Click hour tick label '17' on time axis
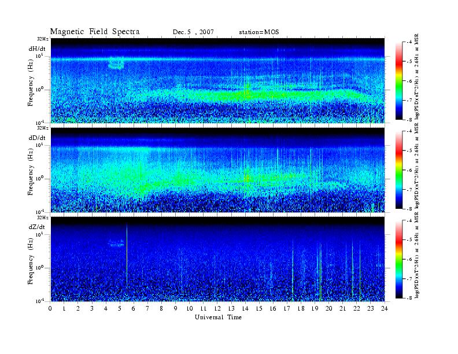458x354 pixels. pos(287,308)
